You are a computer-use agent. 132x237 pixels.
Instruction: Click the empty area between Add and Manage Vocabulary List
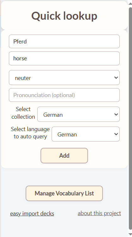[64, 177]
